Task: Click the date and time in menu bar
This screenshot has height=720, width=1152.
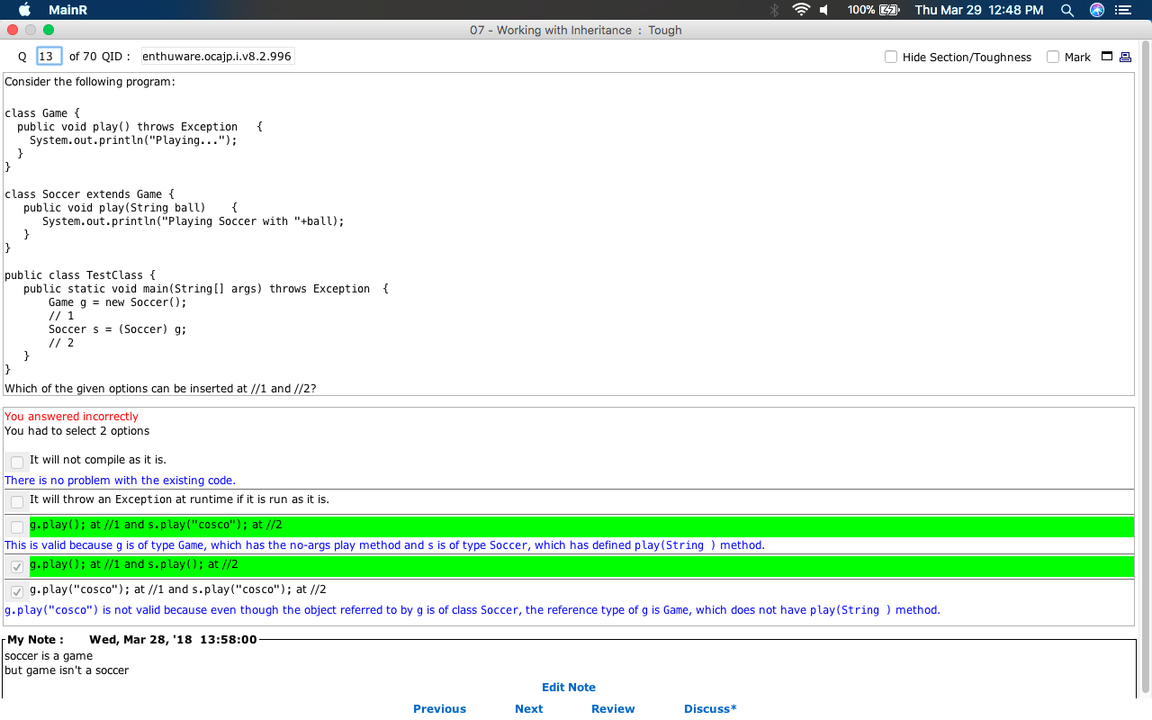Action: (979, 10)
